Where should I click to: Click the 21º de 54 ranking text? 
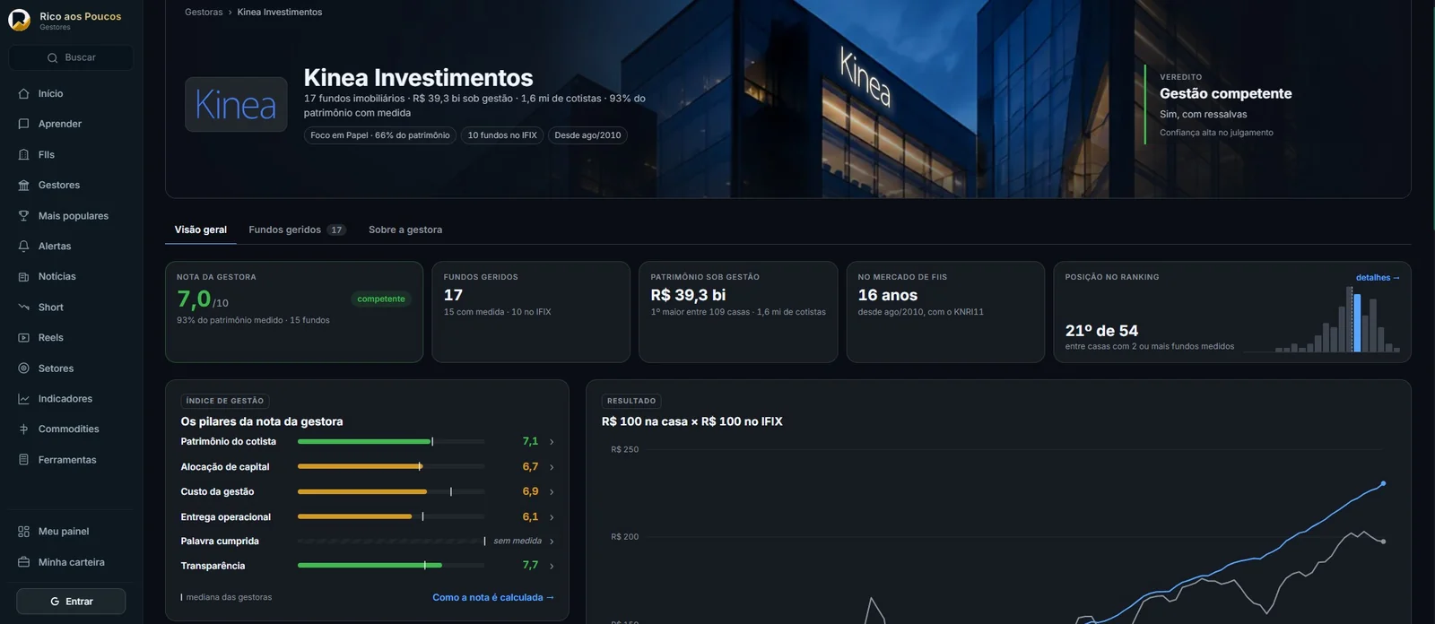pos(1101,331)
